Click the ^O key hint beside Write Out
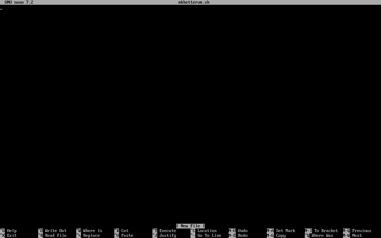The width and height of the screenshot is (381, 238). pos(40,231)
